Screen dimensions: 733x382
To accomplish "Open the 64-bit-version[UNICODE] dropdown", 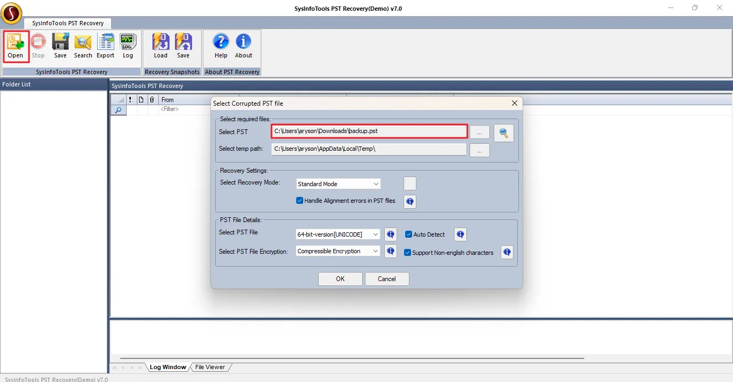I will tap(338, 234).
